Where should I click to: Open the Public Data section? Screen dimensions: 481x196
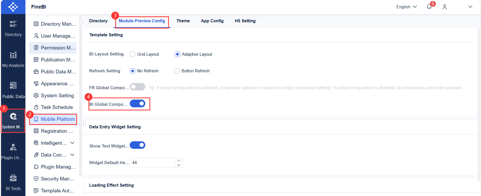(13, 90)
